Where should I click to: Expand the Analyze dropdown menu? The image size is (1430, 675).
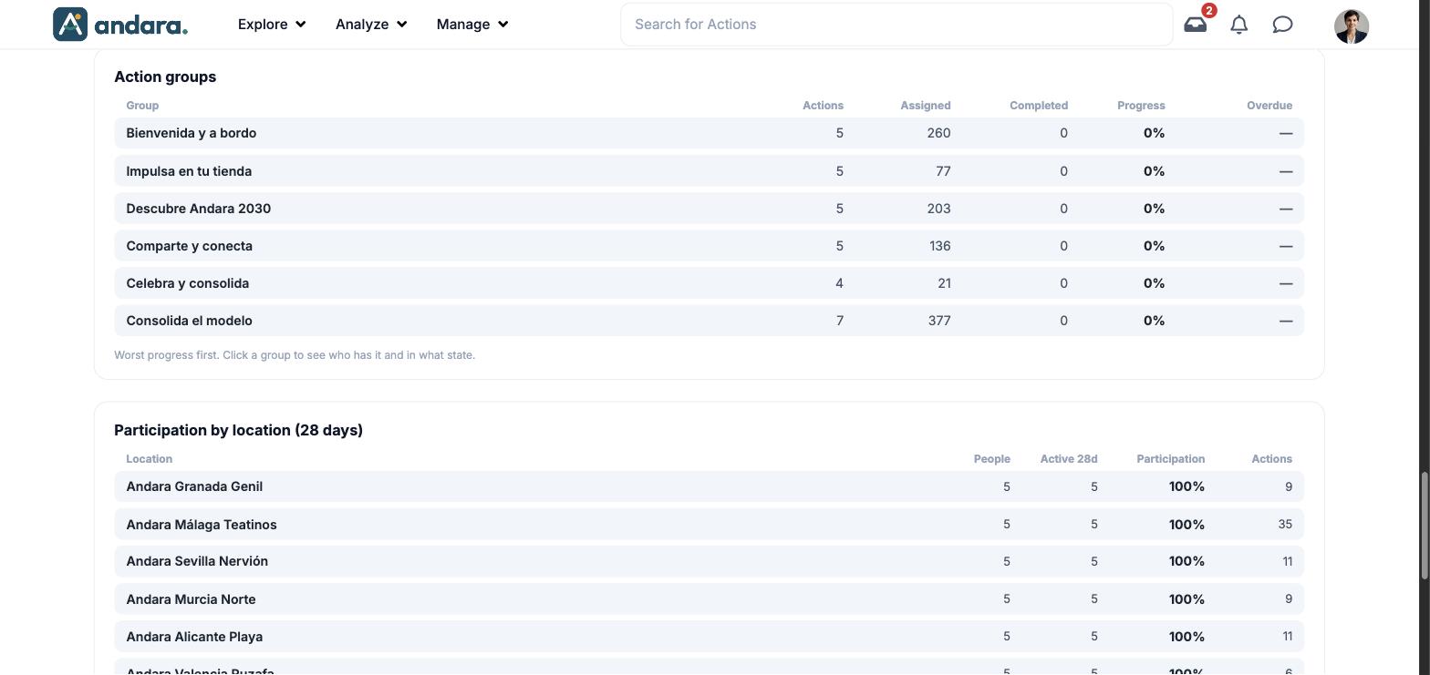[371, 25]
